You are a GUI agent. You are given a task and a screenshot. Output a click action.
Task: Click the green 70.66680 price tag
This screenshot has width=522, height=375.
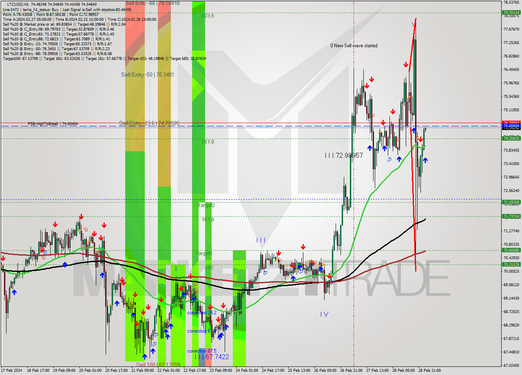pyautogui.click(x=511, y=250)
